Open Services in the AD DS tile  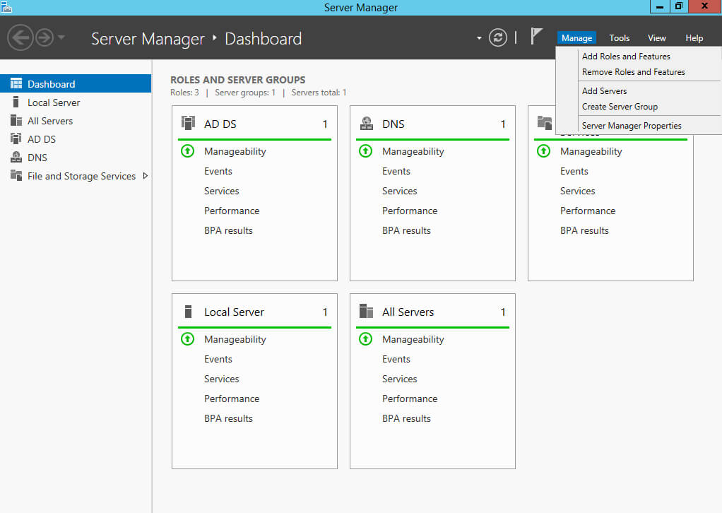click(222, 191)
